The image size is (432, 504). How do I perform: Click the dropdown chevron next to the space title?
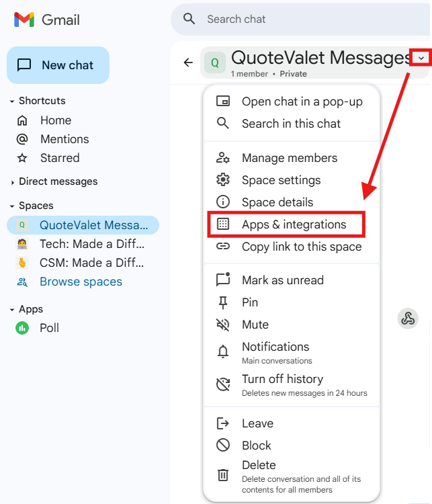pos(421,58)
